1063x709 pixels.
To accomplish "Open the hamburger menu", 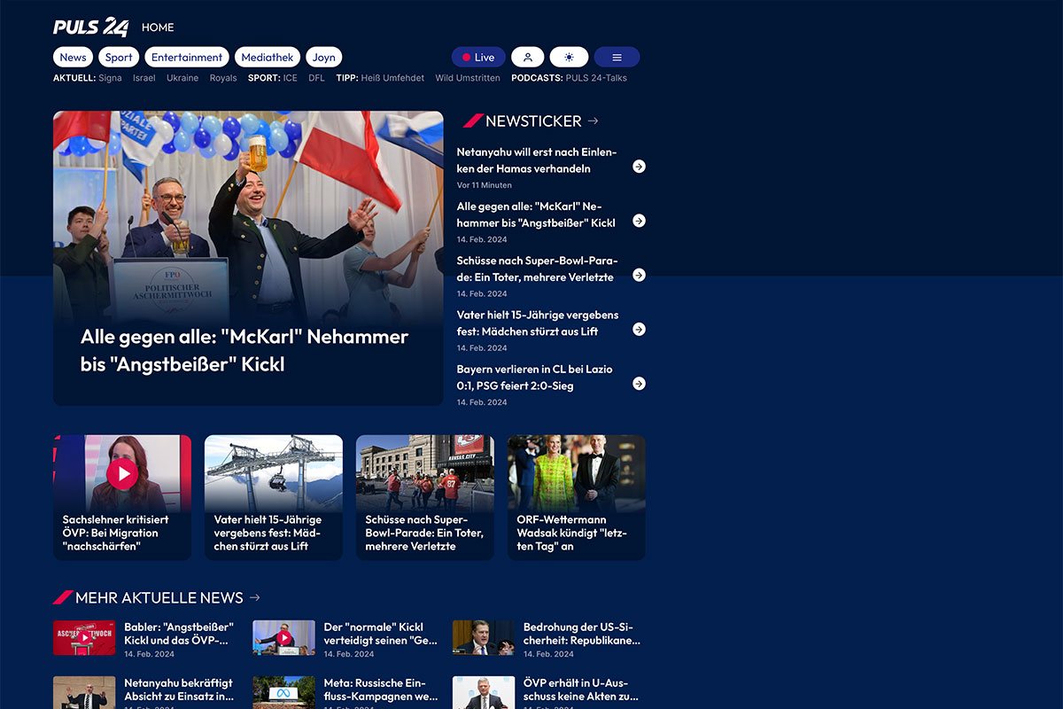I will (617, 58).
